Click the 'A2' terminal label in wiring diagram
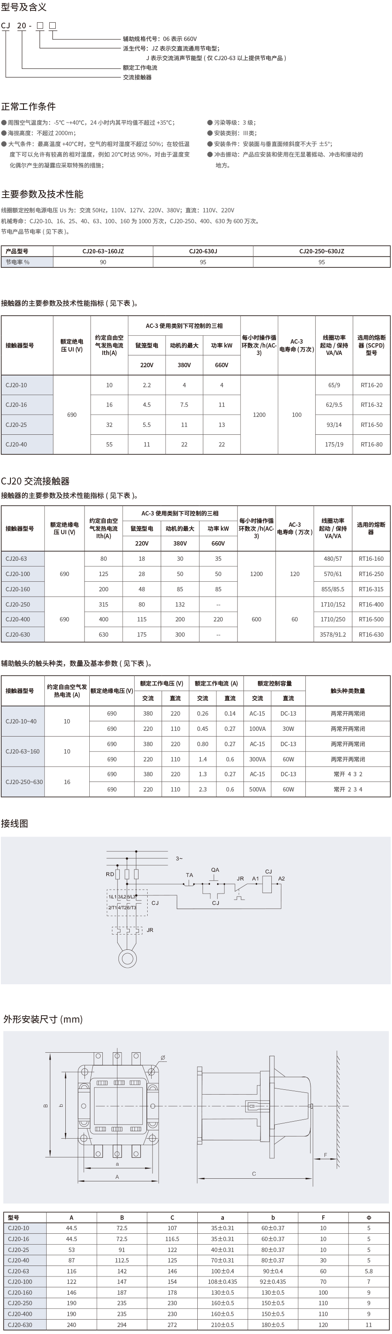The width and height of the screenshot is (392, 1334). coord(281,879)
